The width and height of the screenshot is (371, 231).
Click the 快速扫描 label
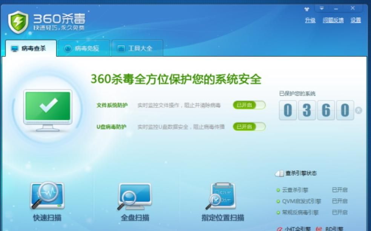48,218
